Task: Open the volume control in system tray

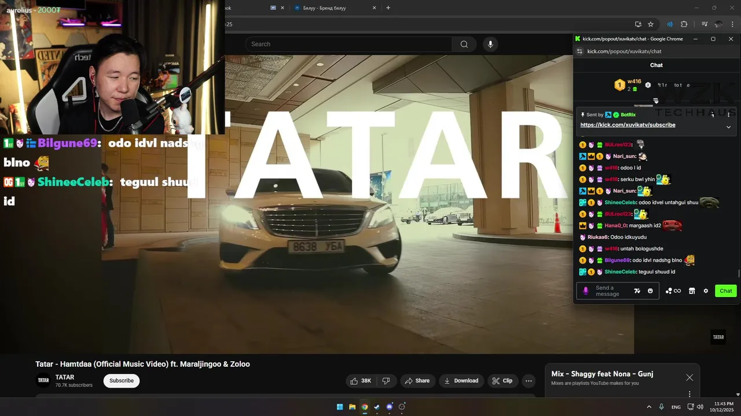Action: coord(700,407)
